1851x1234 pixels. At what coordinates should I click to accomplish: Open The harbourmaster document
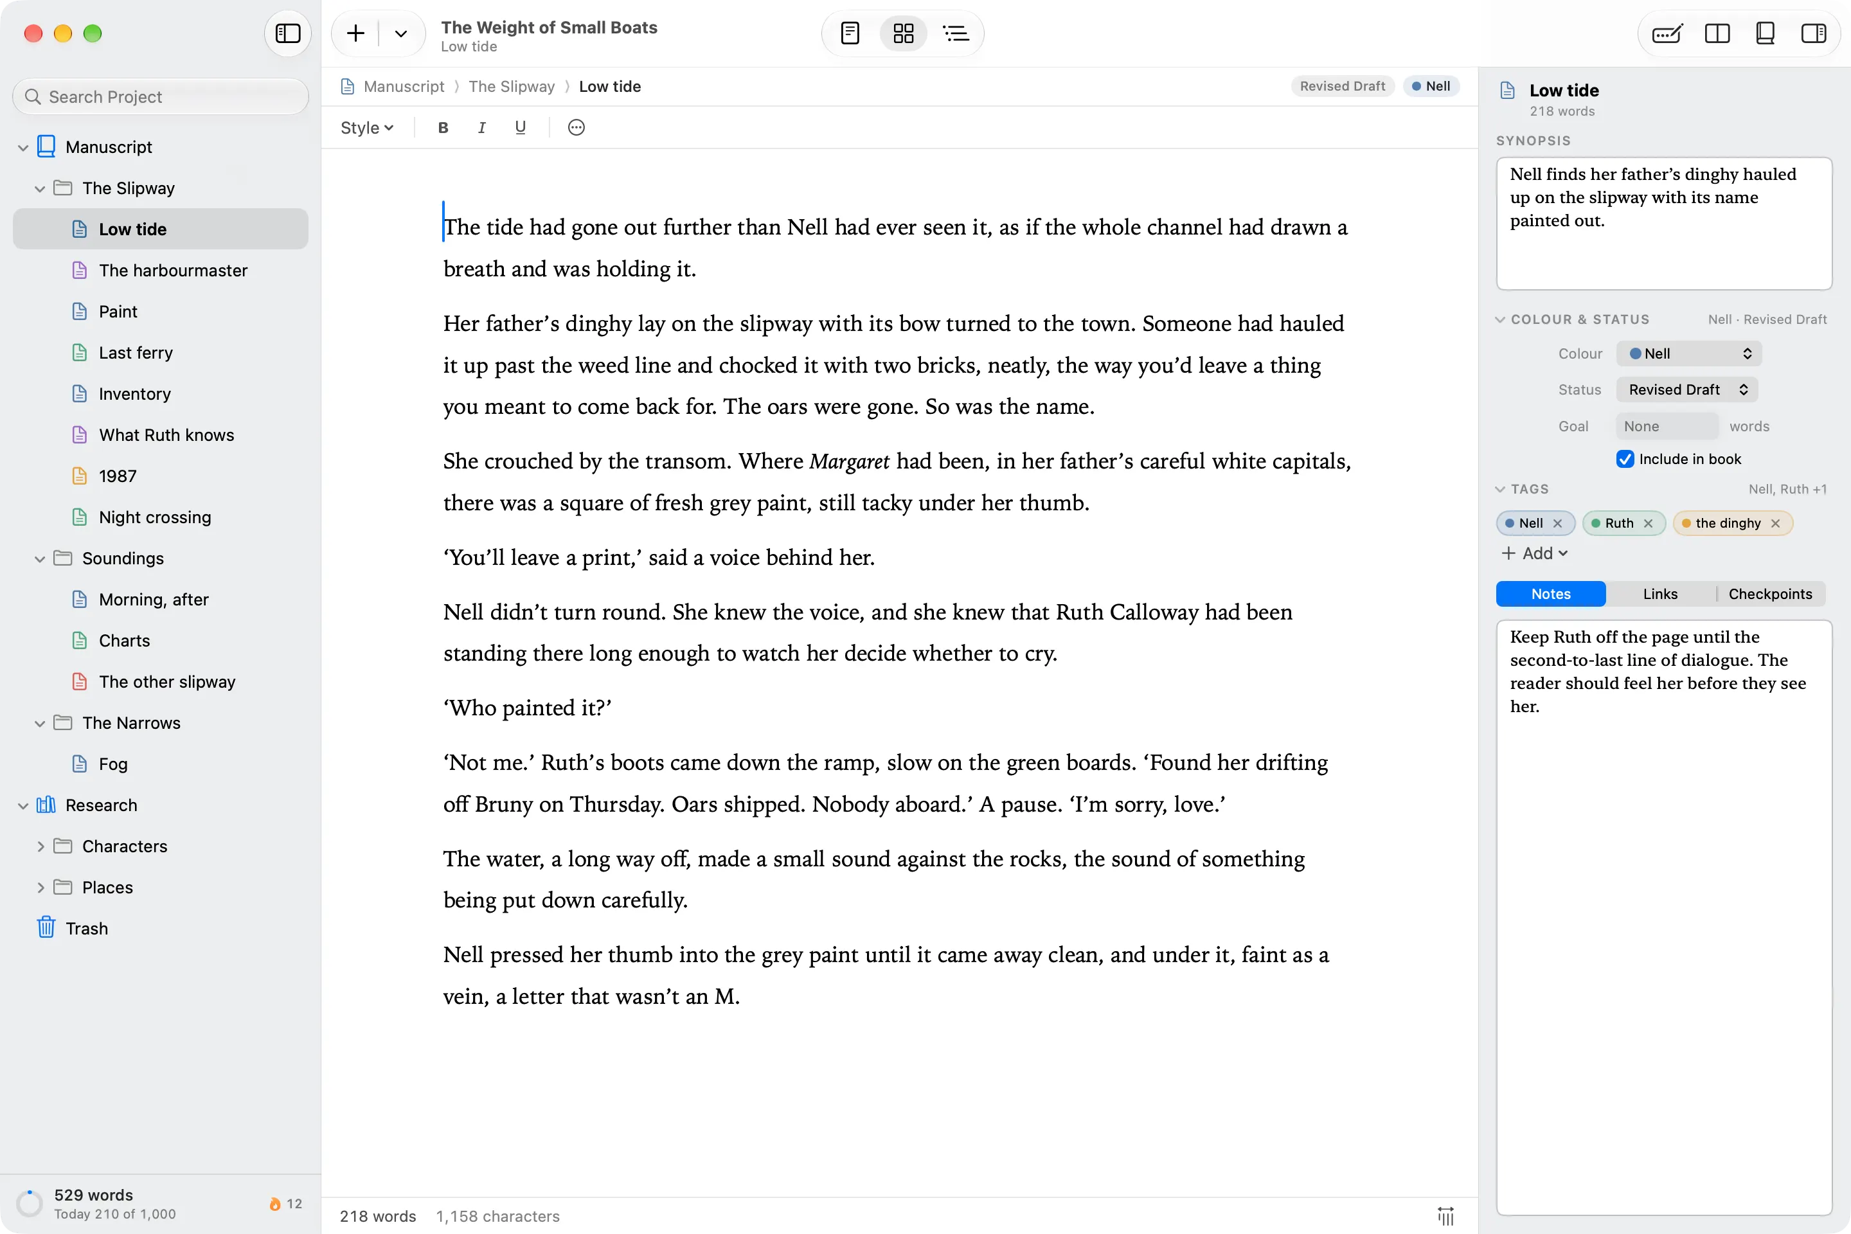coord(161,270)
